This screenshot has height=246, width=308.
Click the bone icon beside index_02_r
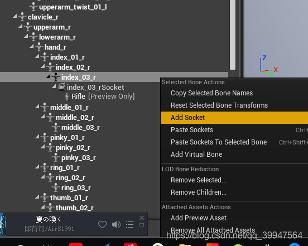point(50,67)
